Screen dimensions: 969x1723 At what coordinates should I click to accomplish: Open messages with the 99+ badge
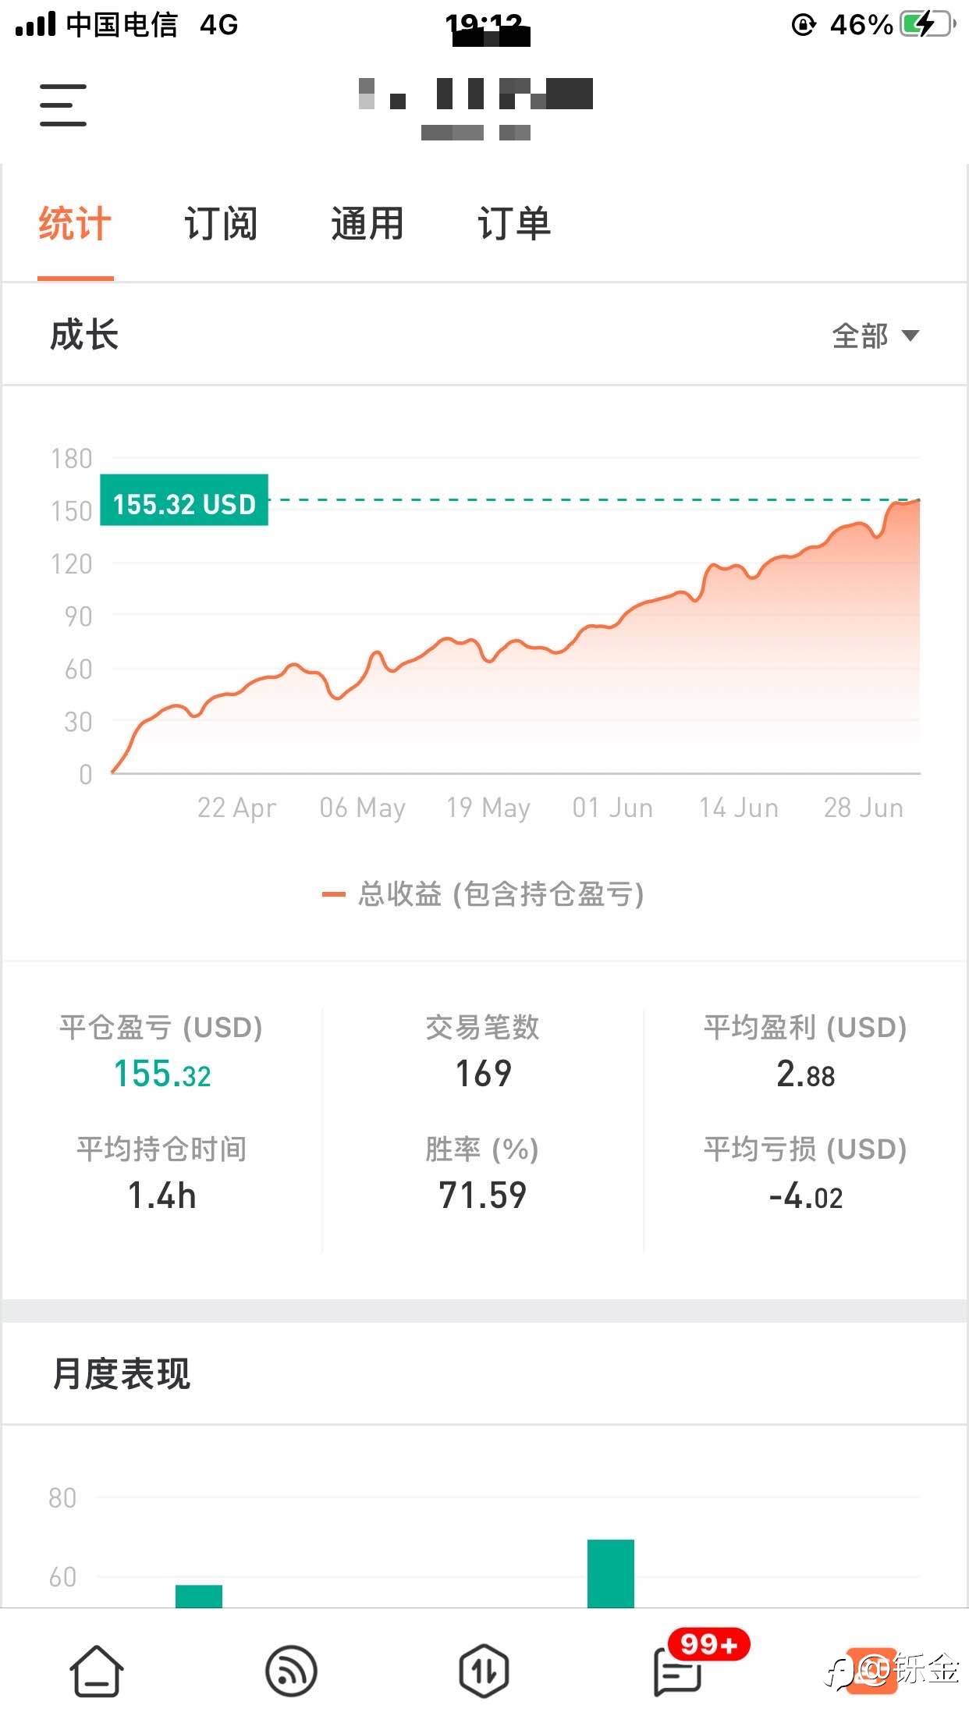pos(677,1671)
